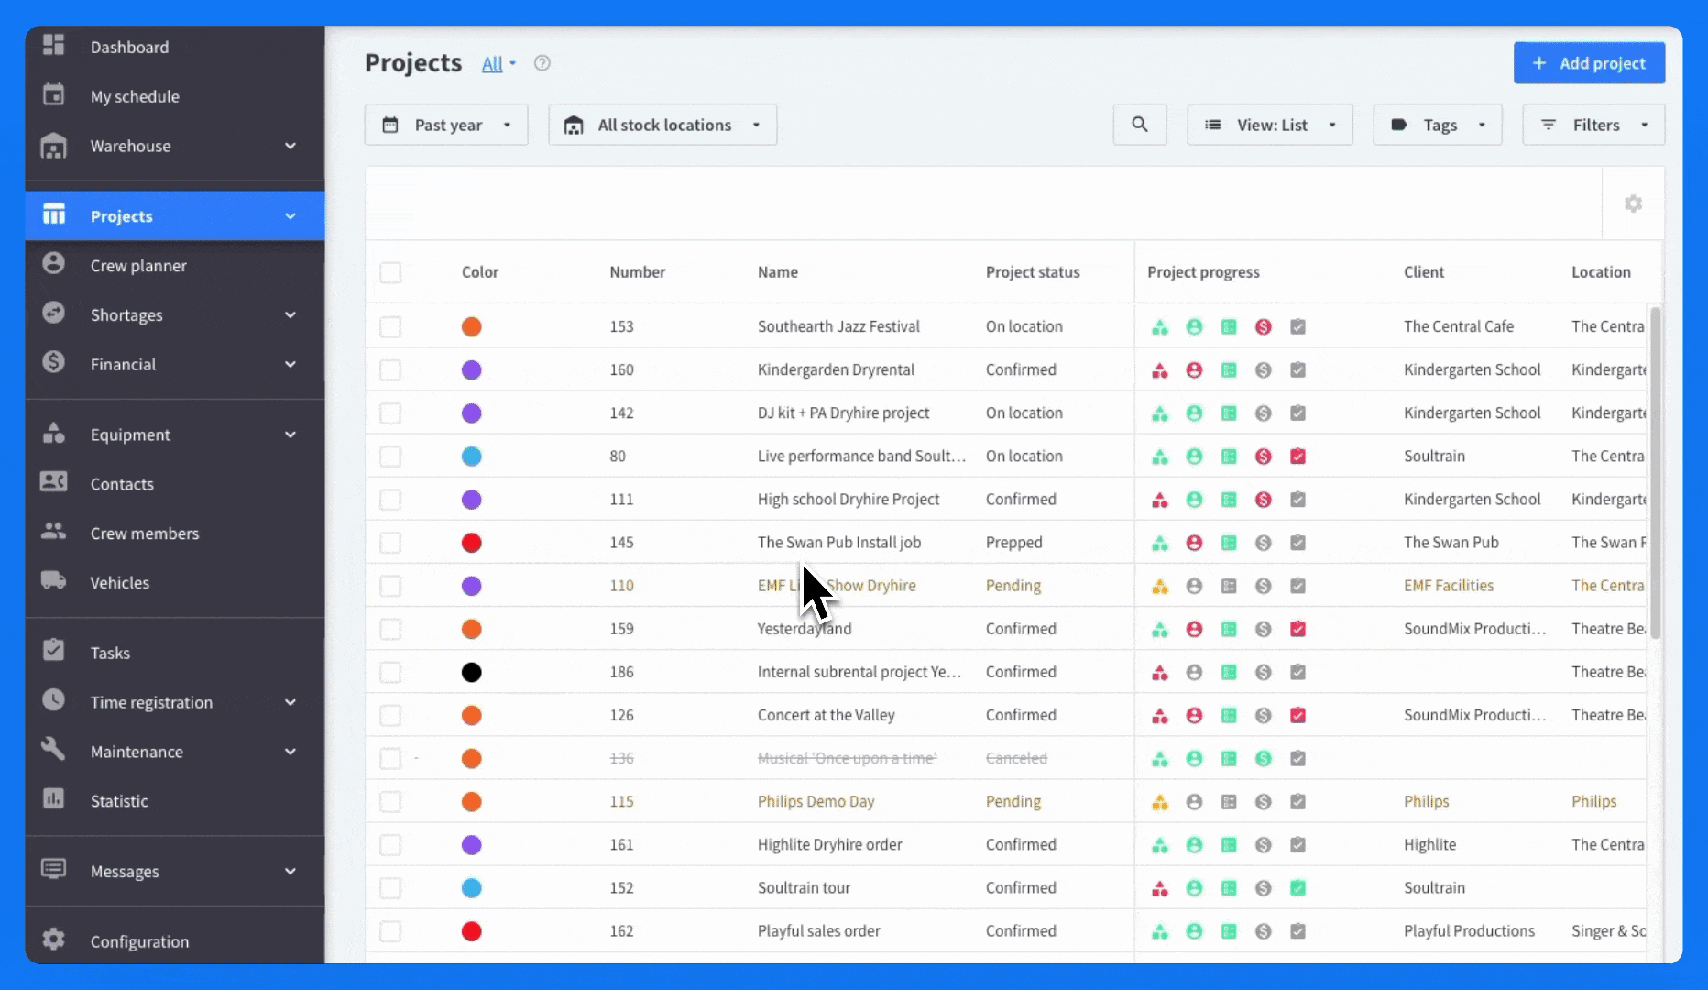Click the Equipment shapes icon
Viewport: 1708px width, 990px height.
[x=54, y=434]
